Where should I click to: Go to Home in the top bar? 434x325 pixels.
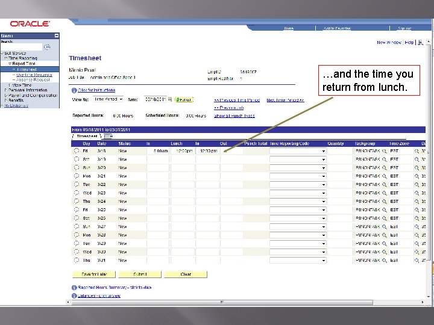tap(289, 28)
